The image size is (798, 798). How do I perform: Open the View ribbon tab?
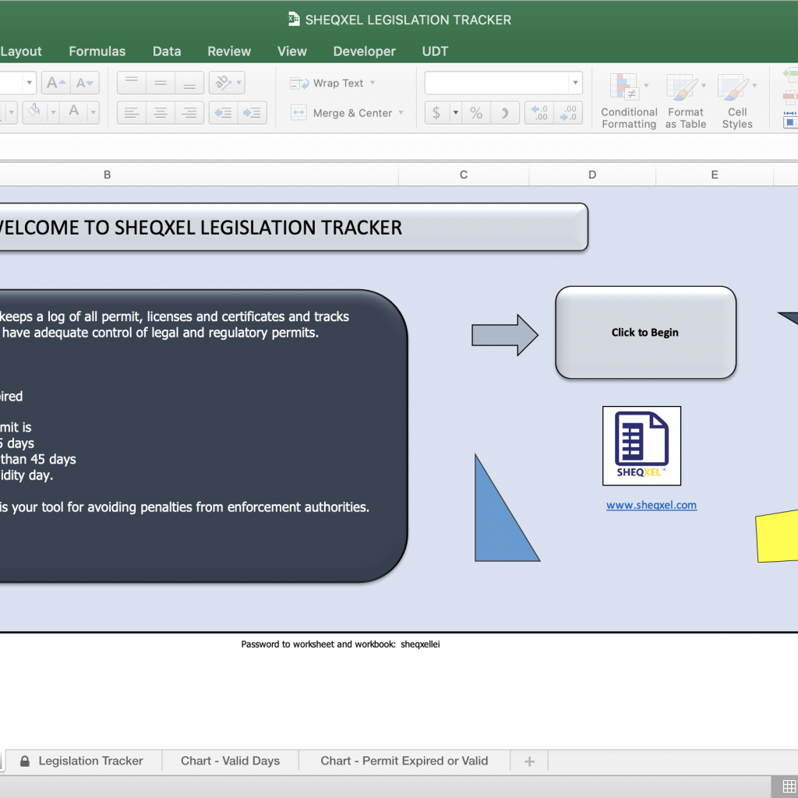(x=292, y=51)
